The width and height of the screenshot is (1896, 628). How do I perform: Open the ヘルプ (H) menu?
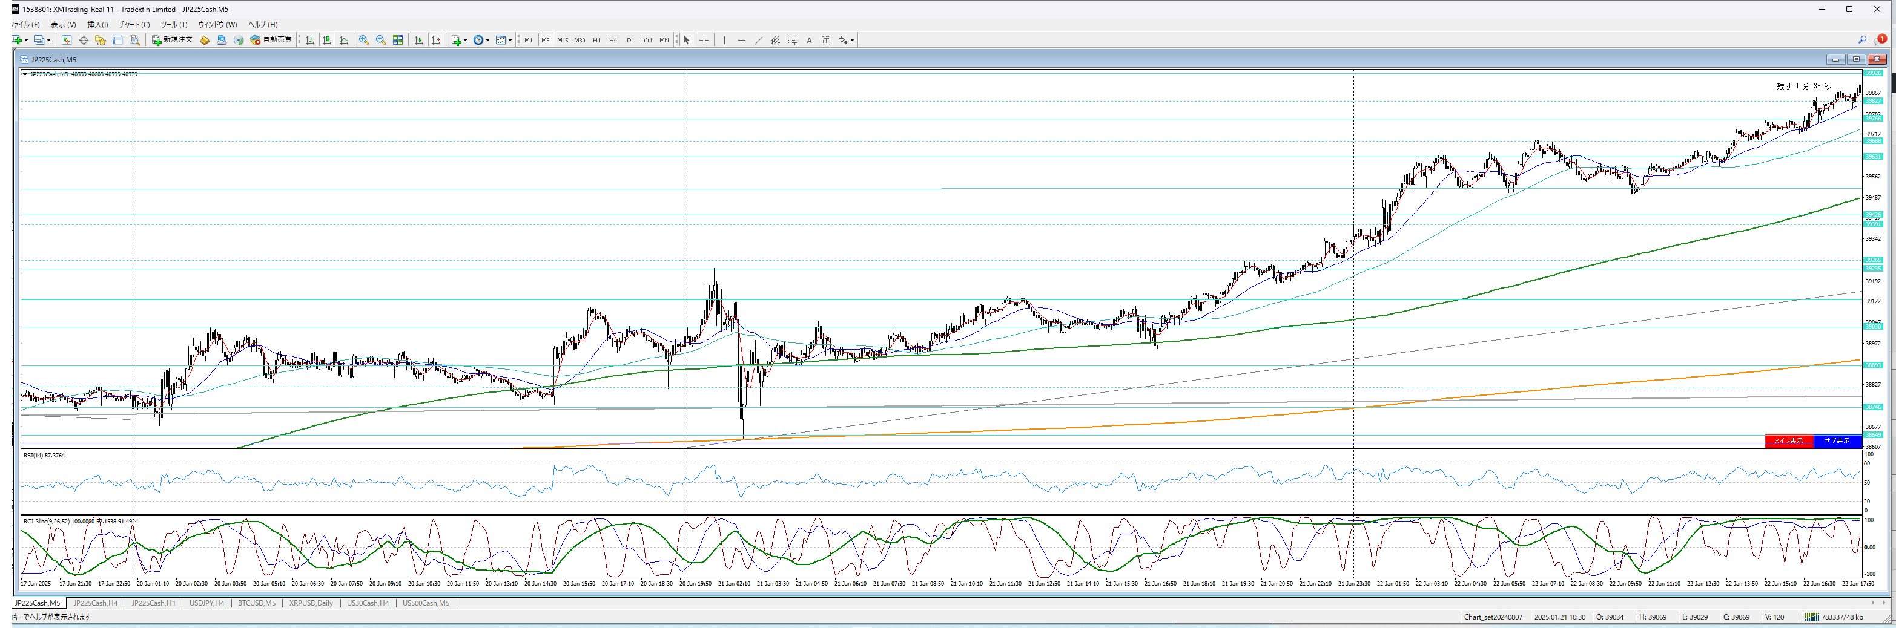tap(263, 24)
